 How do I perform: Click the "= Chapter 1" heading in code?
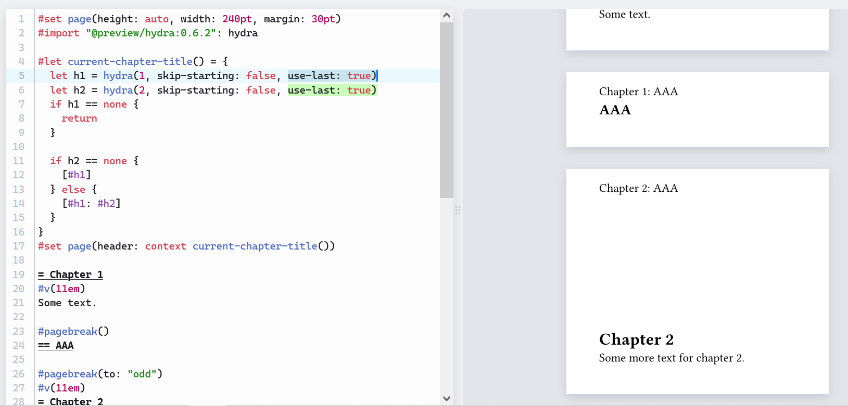[x=70, y=275]
